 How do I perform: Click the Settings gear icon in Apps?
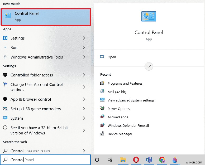coord(5,38)
